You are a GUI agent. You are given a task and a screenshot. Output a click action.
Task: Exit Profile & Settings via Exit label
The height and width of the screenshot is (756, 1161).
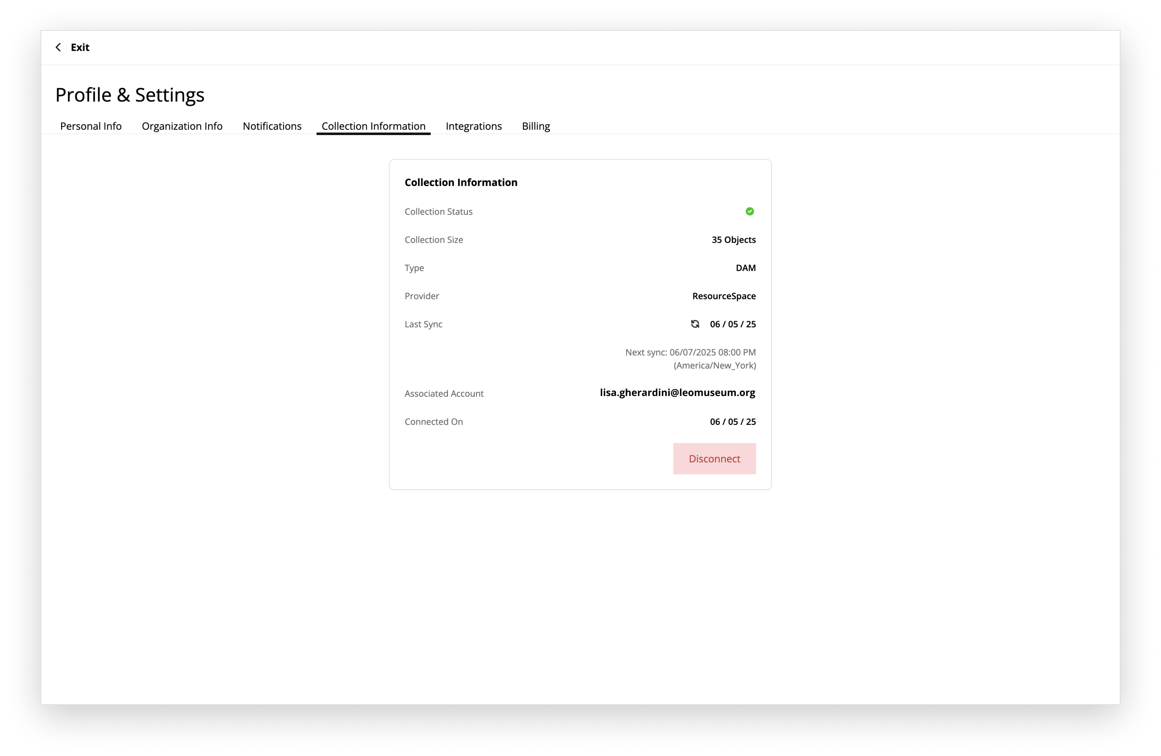coord(80,47)
